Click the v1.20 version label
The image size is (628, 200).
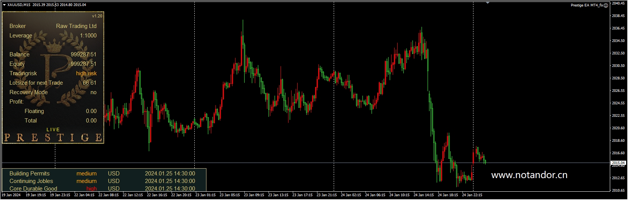97,16
